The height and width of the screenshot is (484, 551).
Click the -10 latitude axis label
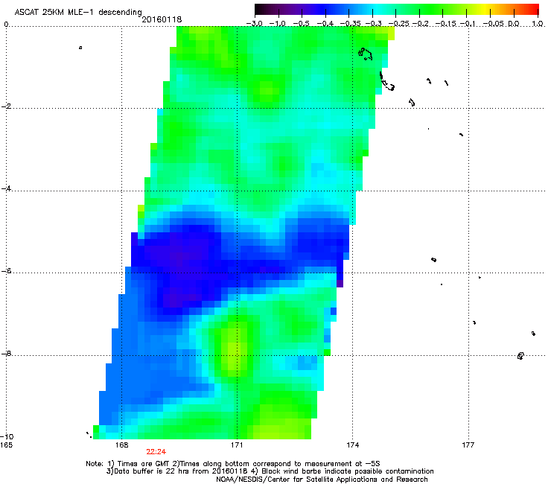(x=7, y=436)
